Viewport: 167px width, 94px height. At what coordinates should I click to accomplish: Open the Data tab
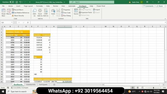click(48, 6)
